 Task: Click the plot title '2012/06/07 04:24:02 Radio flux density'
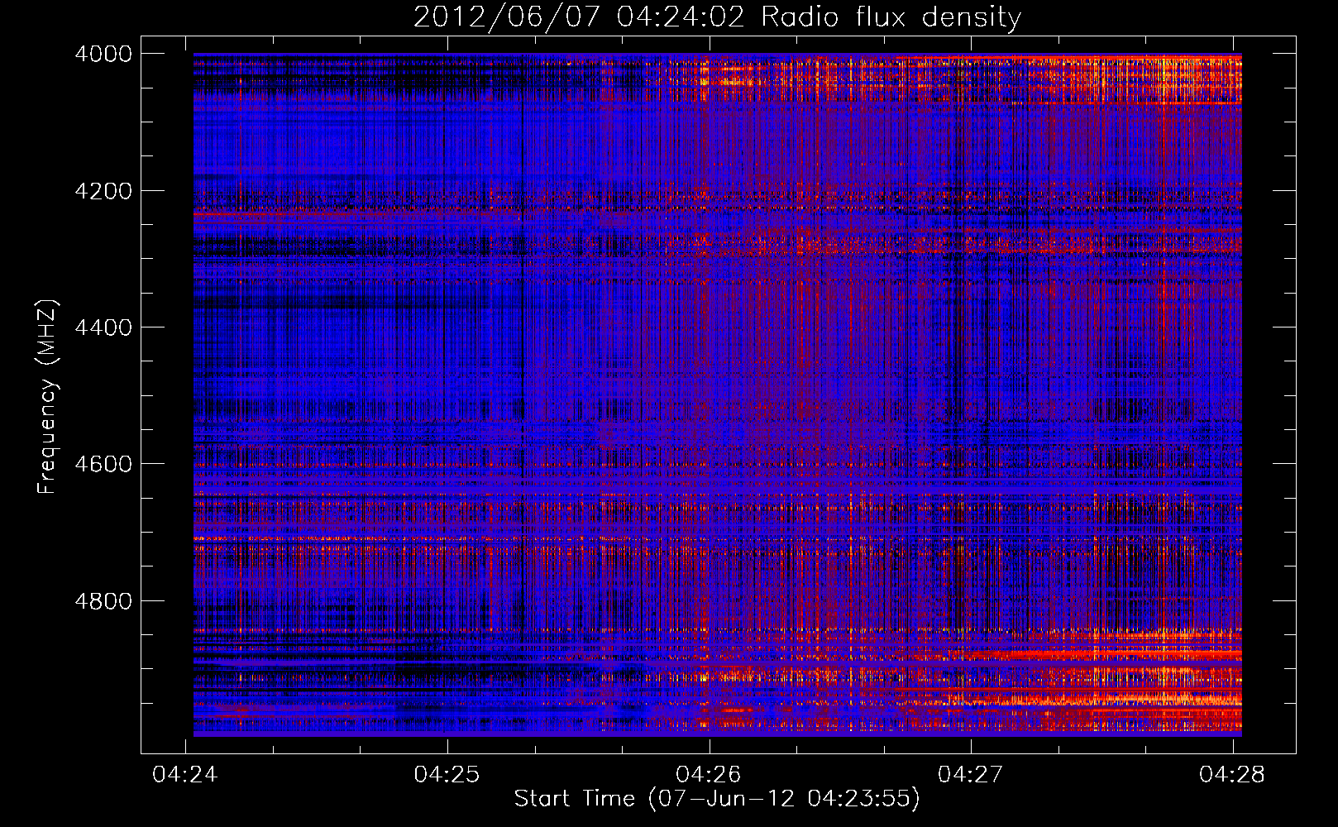click(x=717, y=17)
